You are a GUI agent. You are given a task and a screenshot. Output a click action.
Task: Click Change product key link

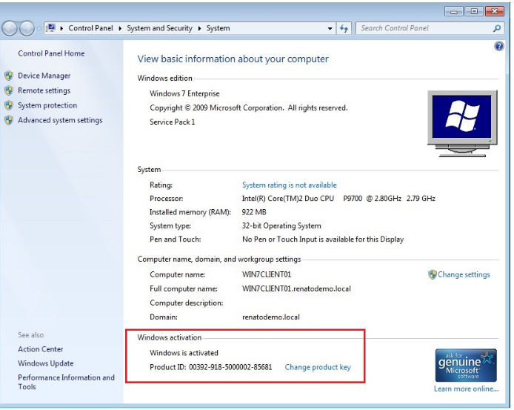(318, 367)
